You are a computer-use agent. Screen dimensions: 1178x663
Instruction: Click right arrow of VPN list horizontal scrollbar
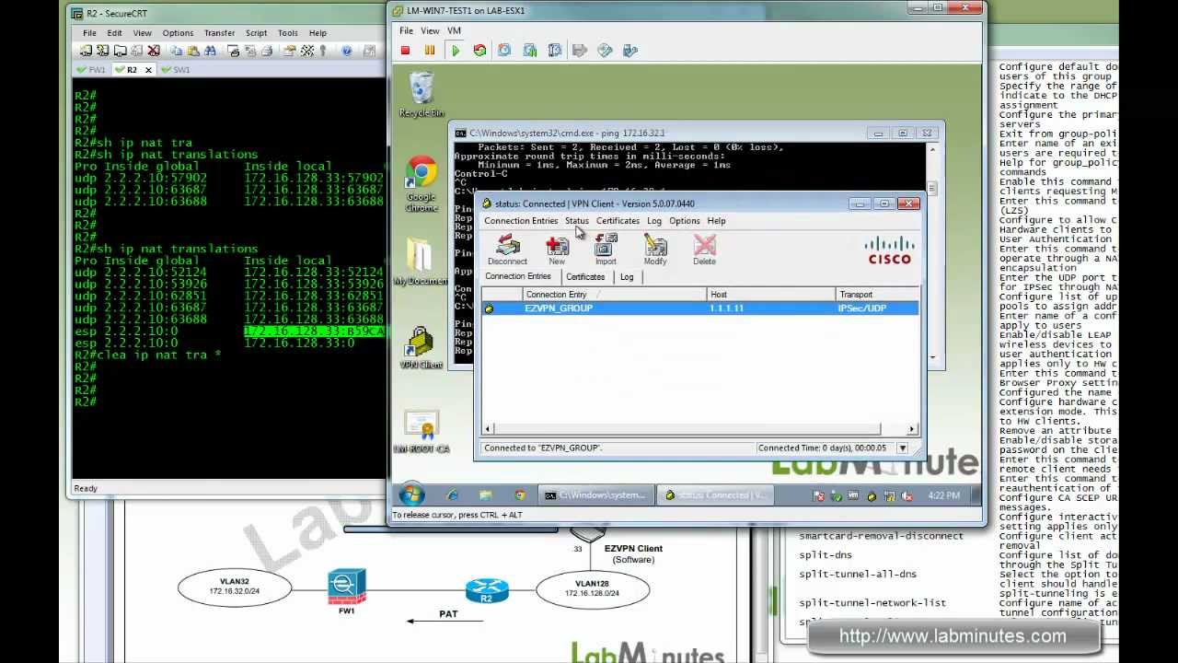[912, 429]
